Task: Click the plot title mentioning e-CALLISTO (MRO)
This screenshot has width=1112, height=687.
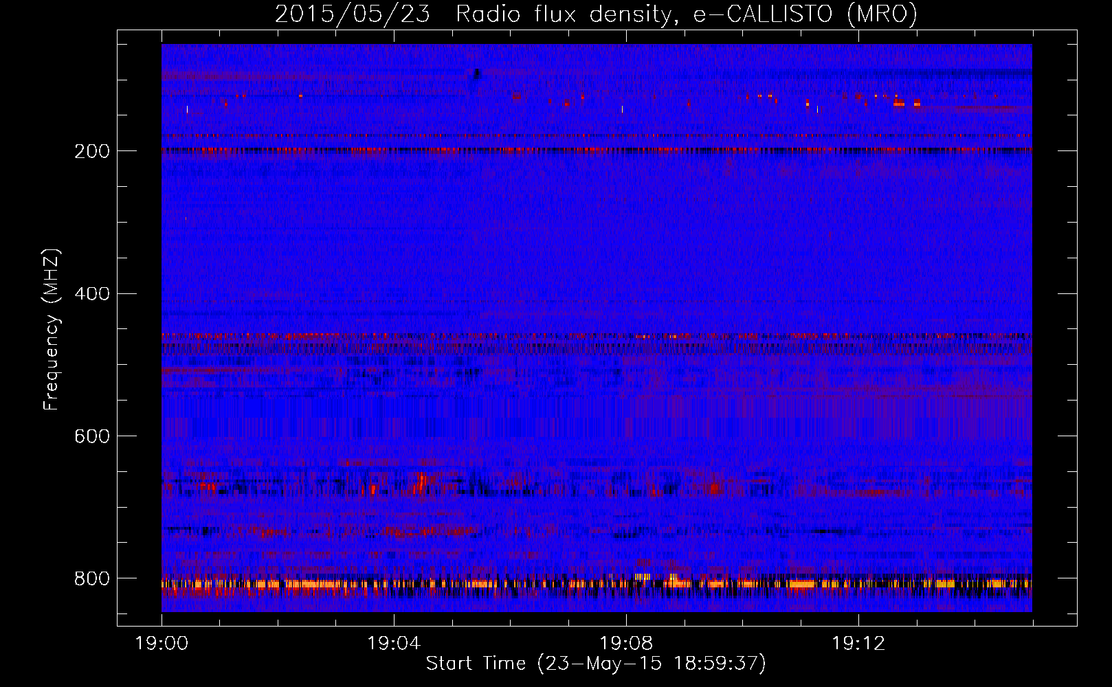Action: click(x=596, y=14)
